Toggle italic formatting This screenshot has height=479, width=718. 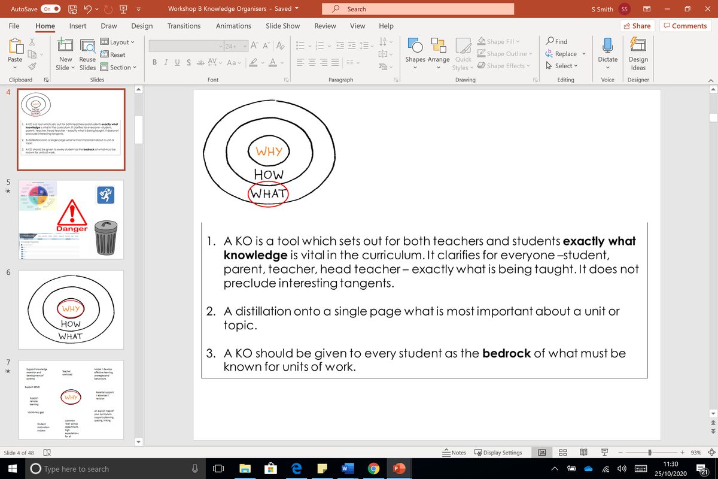tap(166, 63)
